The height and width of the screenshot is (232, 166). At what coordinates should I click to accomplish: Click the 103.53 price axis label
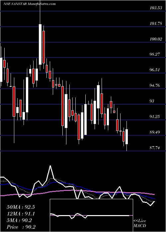coord(156,8)
